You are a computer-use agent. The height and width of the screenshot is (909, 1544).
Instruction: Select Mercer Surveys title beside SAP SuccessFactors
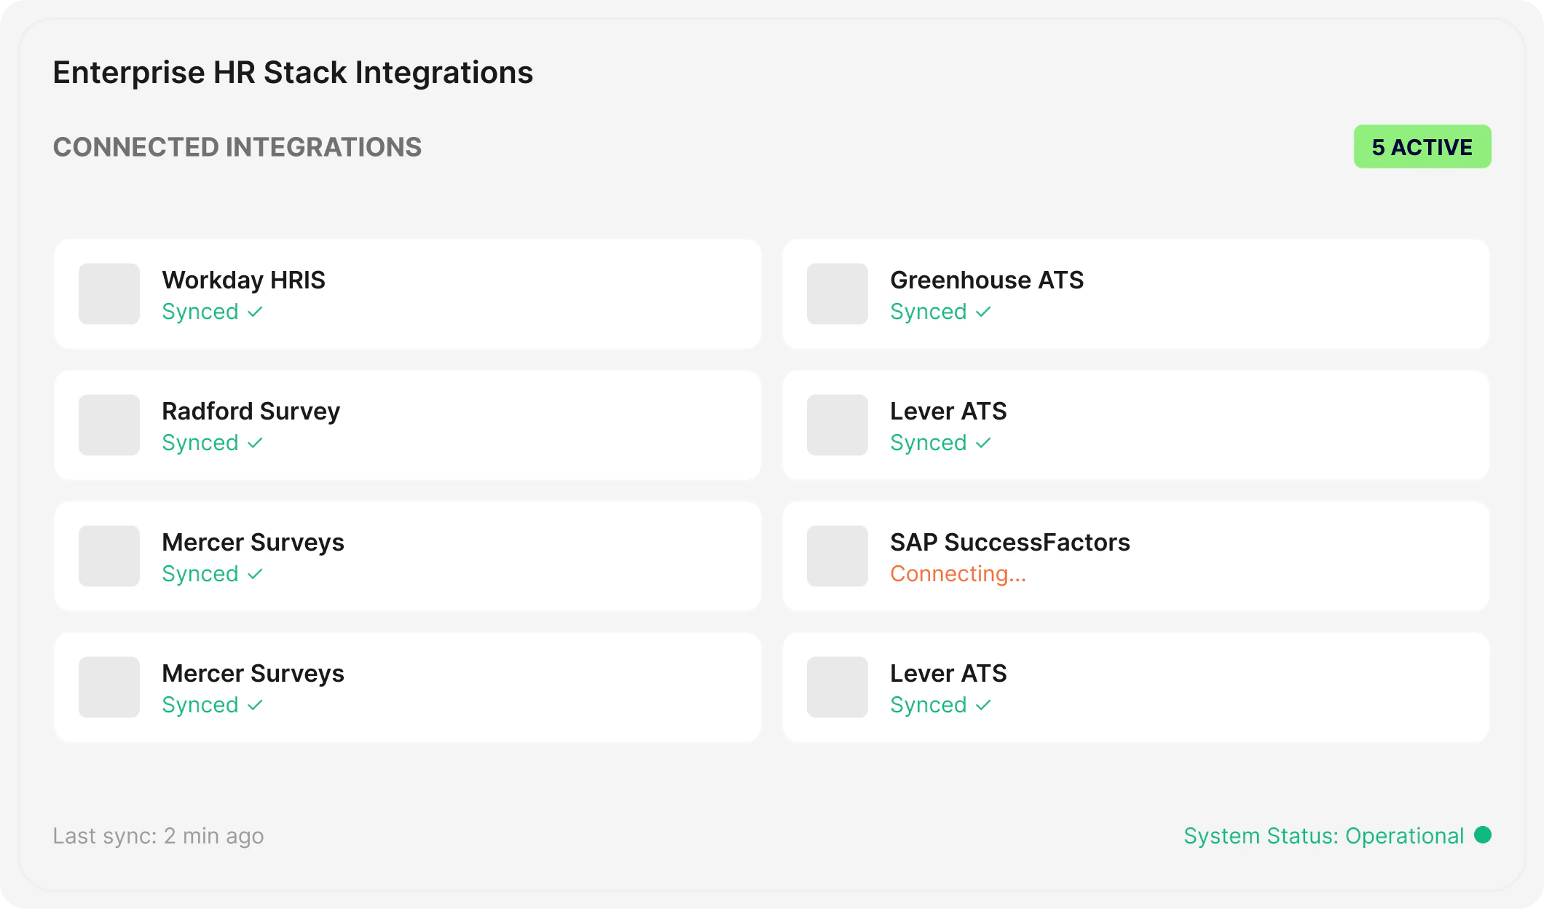(x=253, y=543)
